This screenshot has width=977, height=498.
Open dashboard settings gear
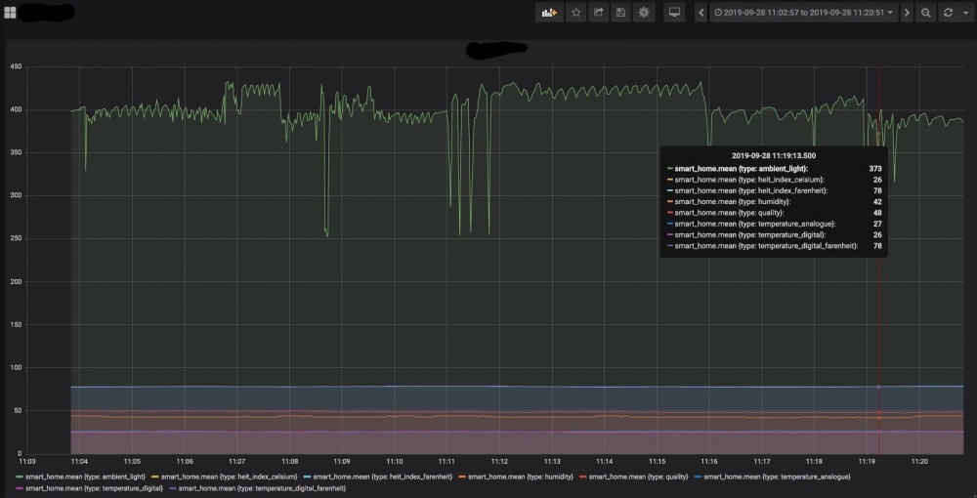coord(644,13)
